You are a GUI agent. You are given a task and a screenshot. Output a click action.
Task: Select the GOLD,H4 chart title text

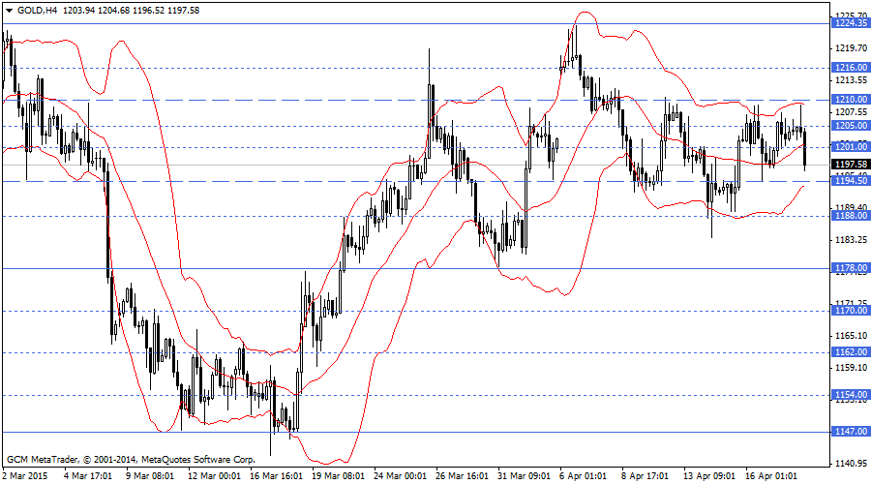coord(36,9)
